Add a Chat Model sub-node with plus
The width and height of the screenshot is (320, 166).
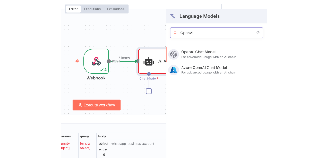click(149, 91)
